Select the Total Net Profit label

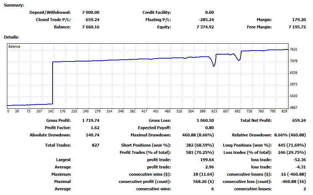(x=256, y=120)
